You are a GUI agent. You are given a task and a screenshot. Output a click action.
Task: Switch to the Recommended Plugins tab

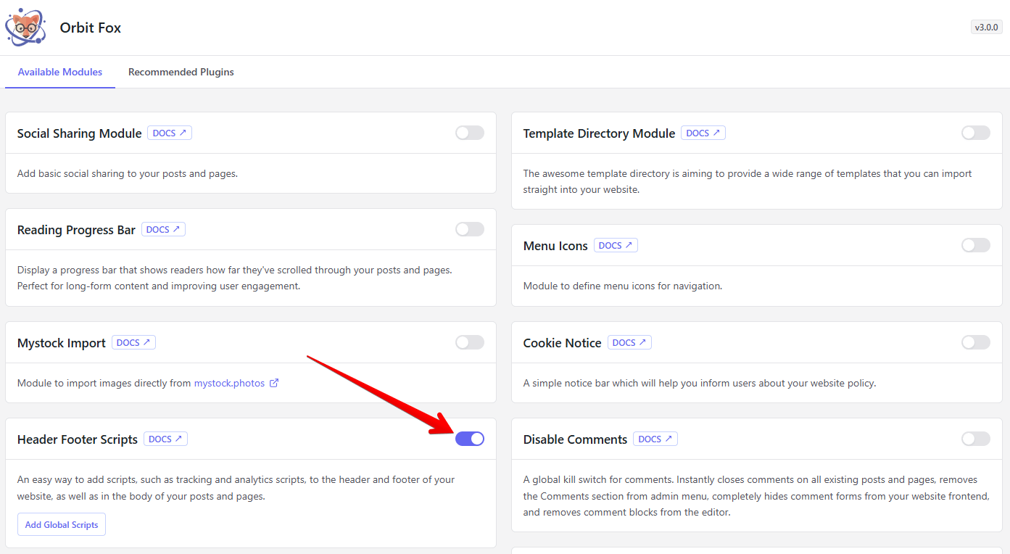(x=181, y=73)
